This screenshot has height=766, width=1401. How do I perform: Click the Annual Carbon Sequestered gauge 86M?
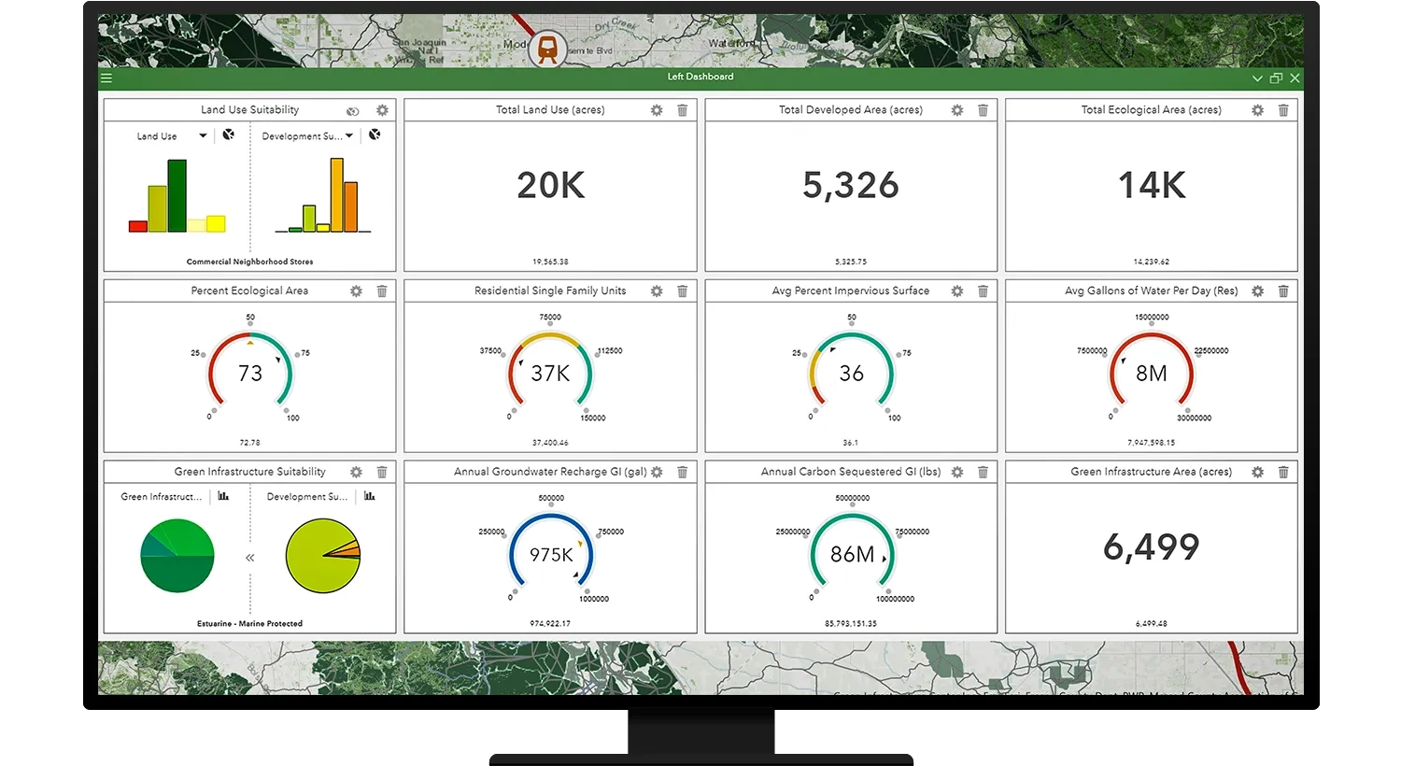pos(852,555)
